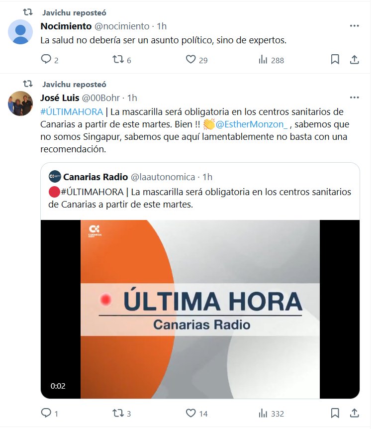This screenshot has height=429, width=379.
Task: Bookmark José Luis's tweet
Action: [335, 413]
